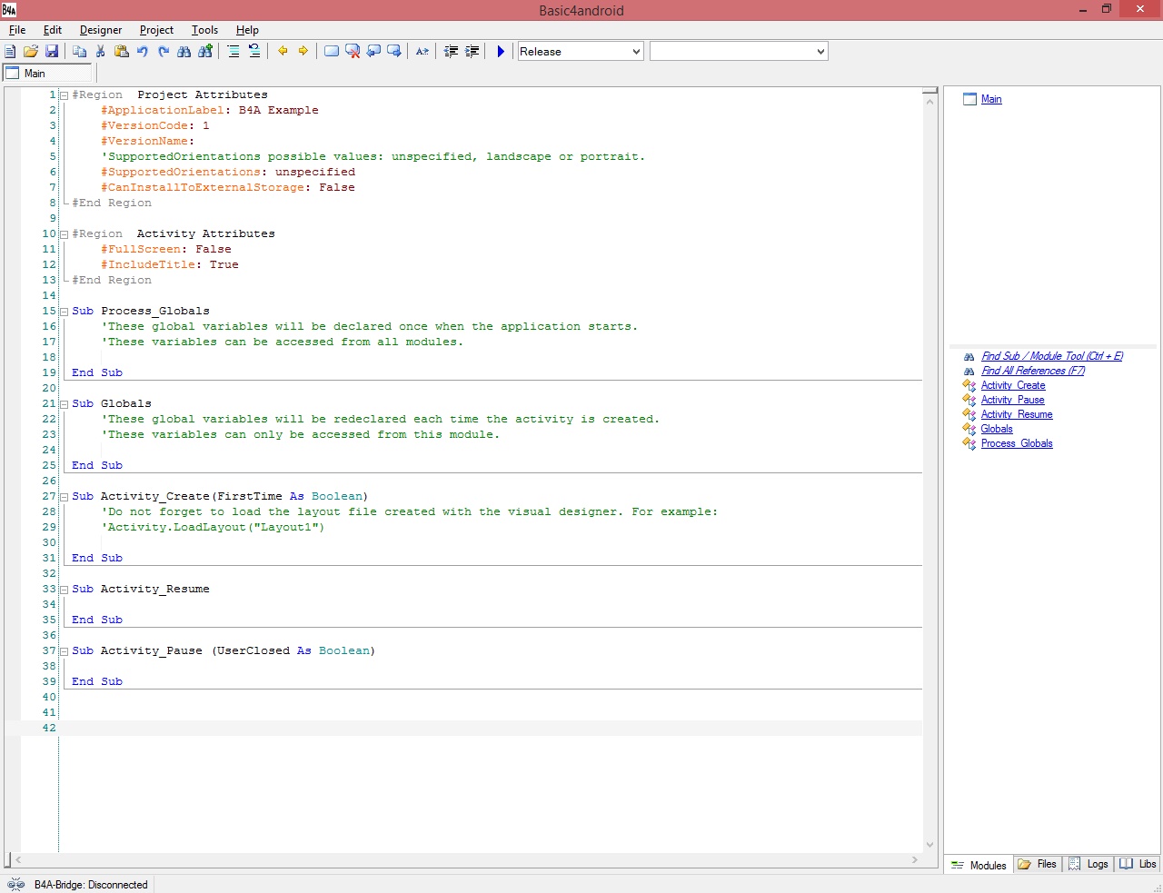Collapse Sub Activity_Create fold marker
Image resolution: width=1163 pixels, height=893 pixels.
tap(64, 497)
